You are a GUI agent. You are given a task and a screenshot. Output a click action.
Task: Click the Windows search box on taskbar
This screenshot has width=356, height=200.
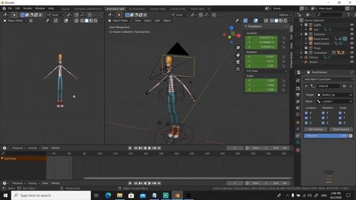(51, 195)
